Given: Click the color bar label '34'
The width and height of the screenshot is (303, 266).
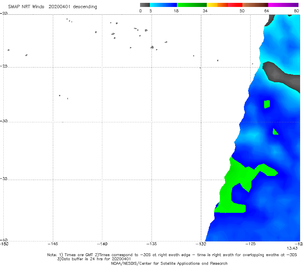Looking at the screenshot, I should tap(205, 11).
